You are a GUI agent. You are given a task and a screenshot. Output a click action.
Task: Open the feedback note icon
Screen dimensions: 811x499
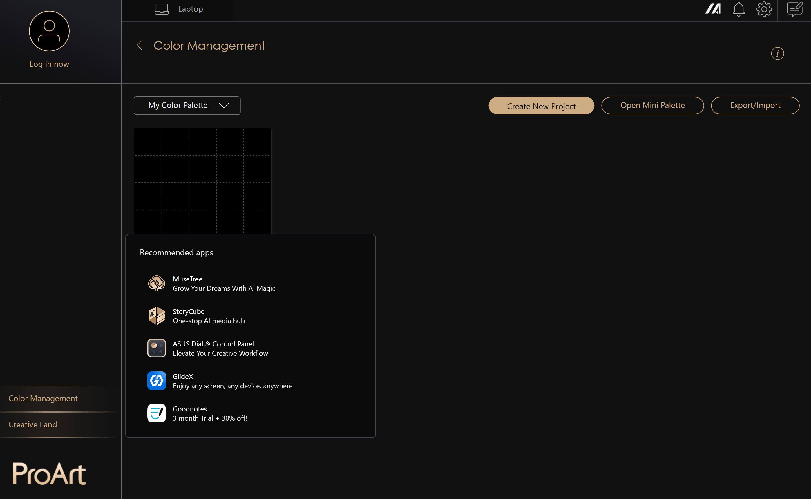coord(794,9)
